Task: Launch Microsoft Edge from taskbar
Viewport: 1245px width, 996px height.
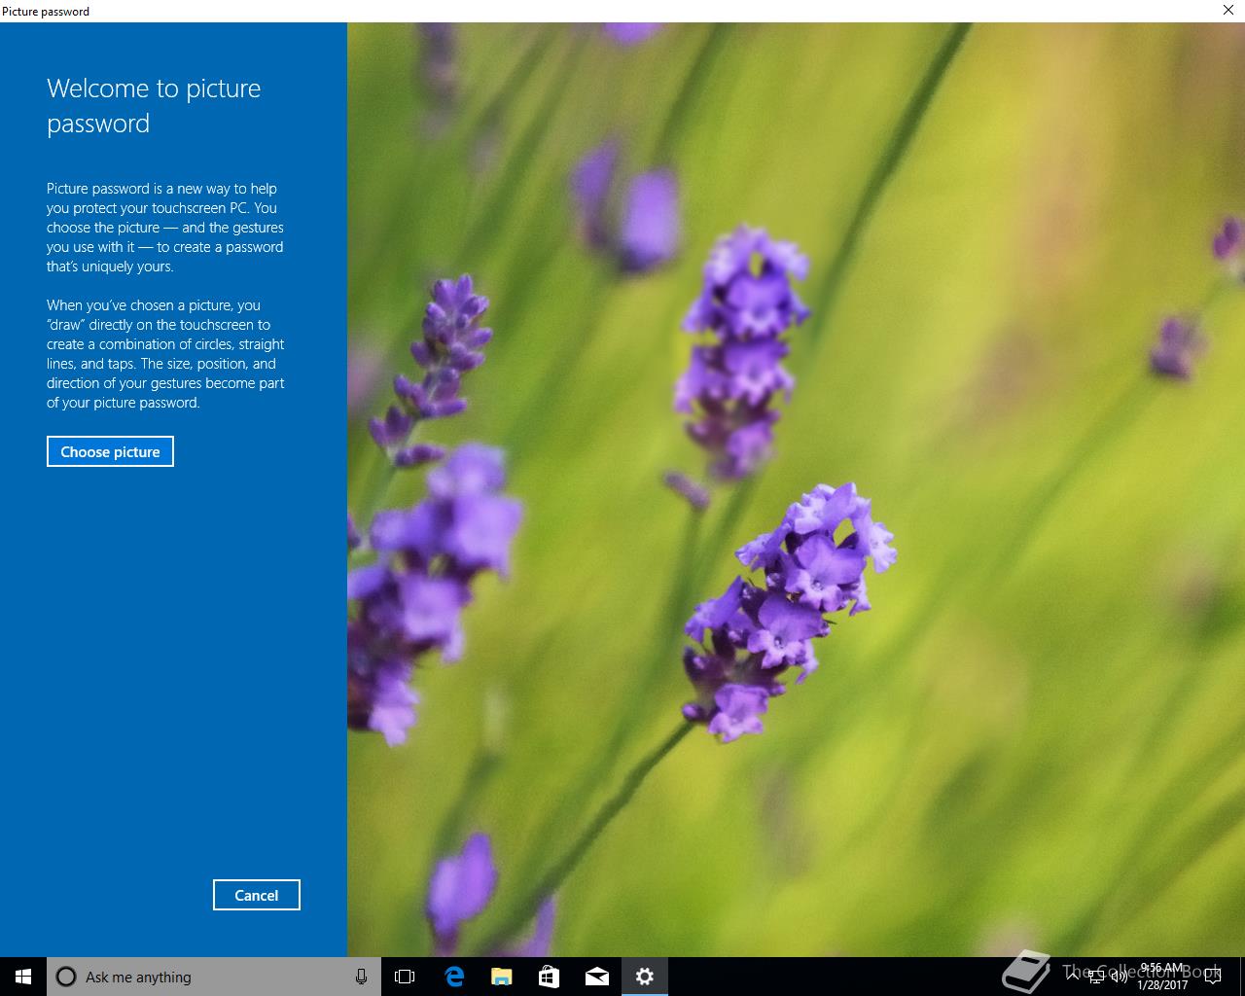Action: 453,977
